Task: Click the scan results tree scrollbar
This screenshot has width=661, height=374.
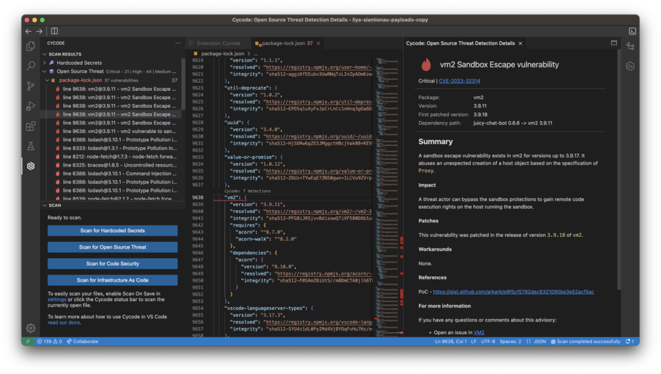Action: (x=183, y=84)
